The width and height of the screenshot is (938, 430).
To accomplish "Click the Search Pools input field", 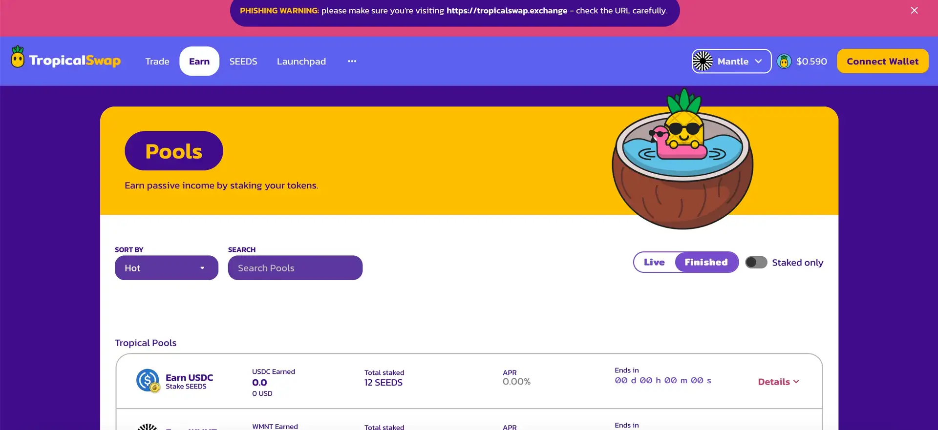I will coord(295,268).
